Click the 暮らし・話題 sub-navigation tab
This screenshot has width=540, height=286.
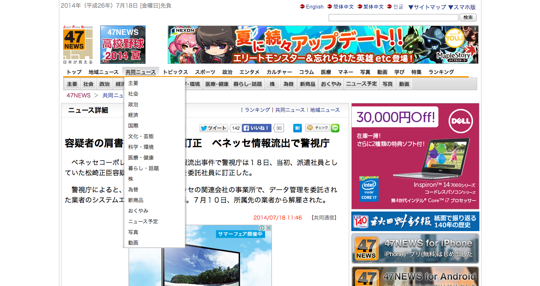click(248, 84)
